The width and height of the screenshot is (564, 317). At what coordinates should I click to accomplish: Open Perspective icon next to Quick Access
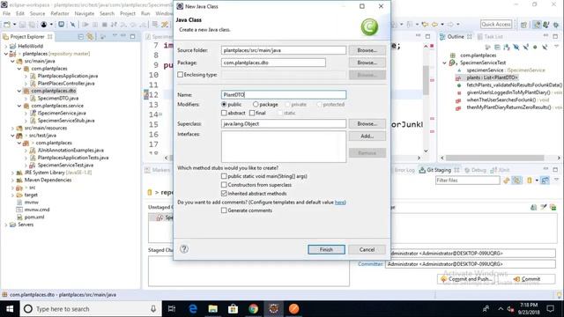click(x=523, y=25)
